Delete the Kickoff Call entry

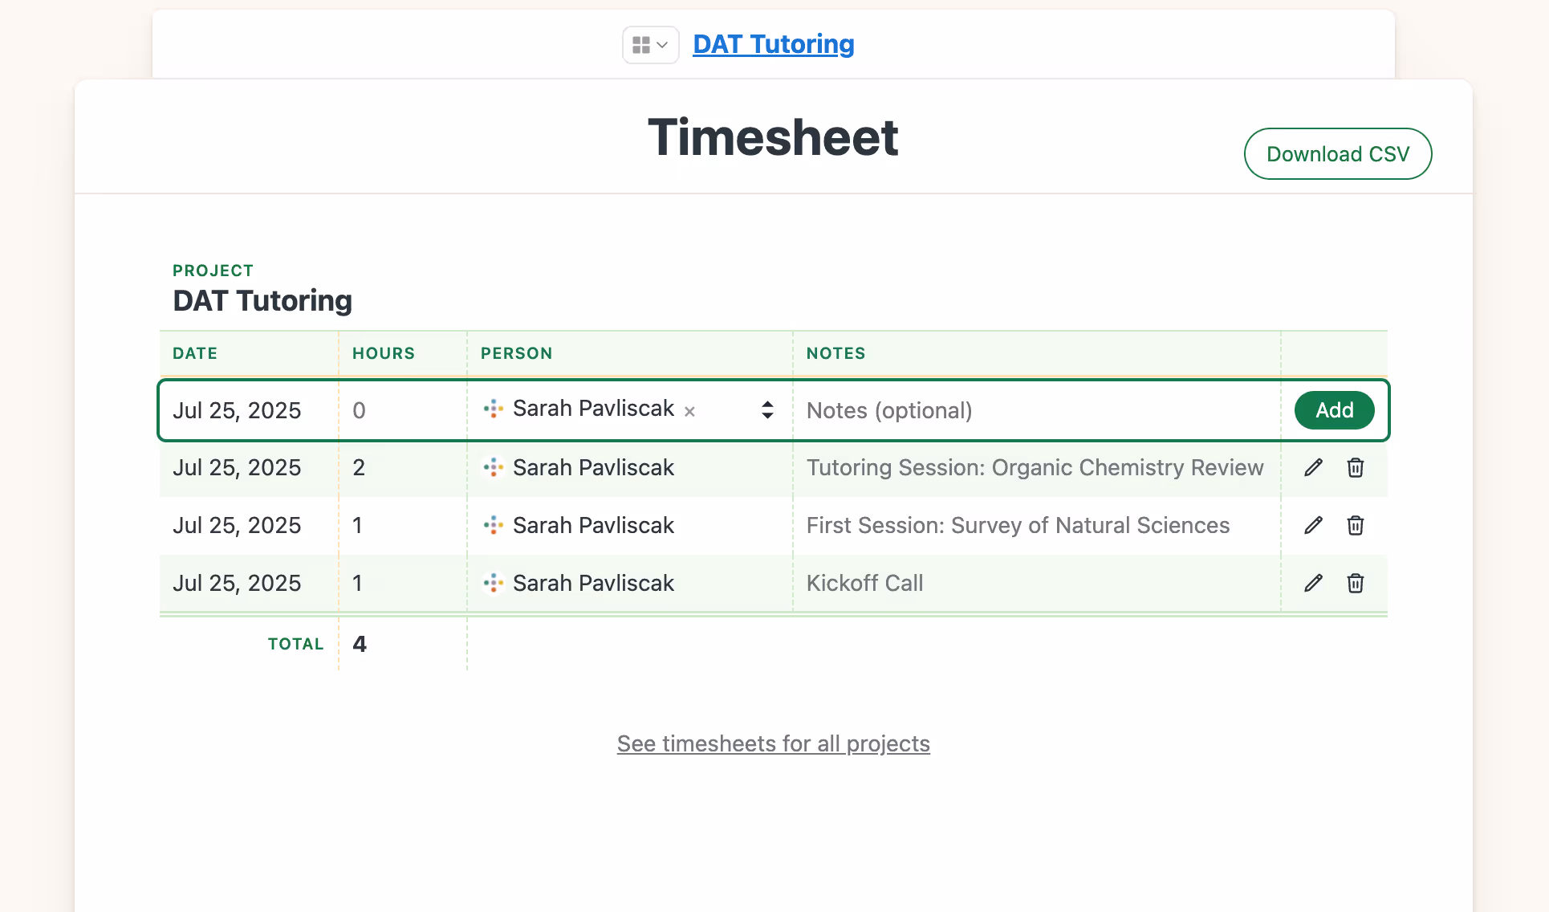click(x=1355, y=583)
